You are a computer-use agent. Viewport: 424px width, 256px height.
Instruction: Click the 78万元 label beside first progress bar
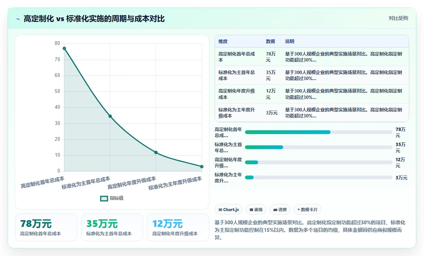pos(401,133)
